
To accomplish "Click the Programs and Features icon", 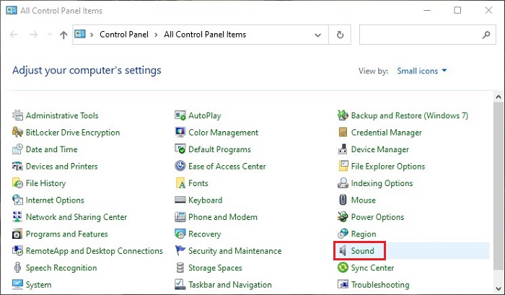I will coord(17,234).
